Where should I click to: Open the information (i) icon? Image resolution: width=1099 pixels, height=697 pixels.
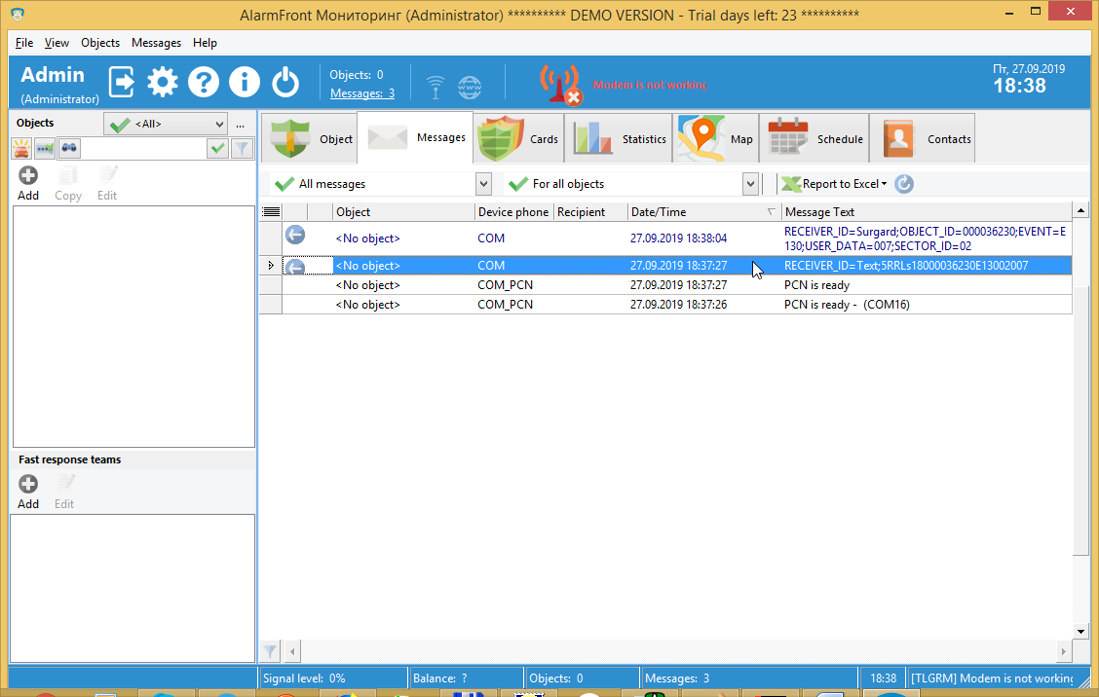244,82
